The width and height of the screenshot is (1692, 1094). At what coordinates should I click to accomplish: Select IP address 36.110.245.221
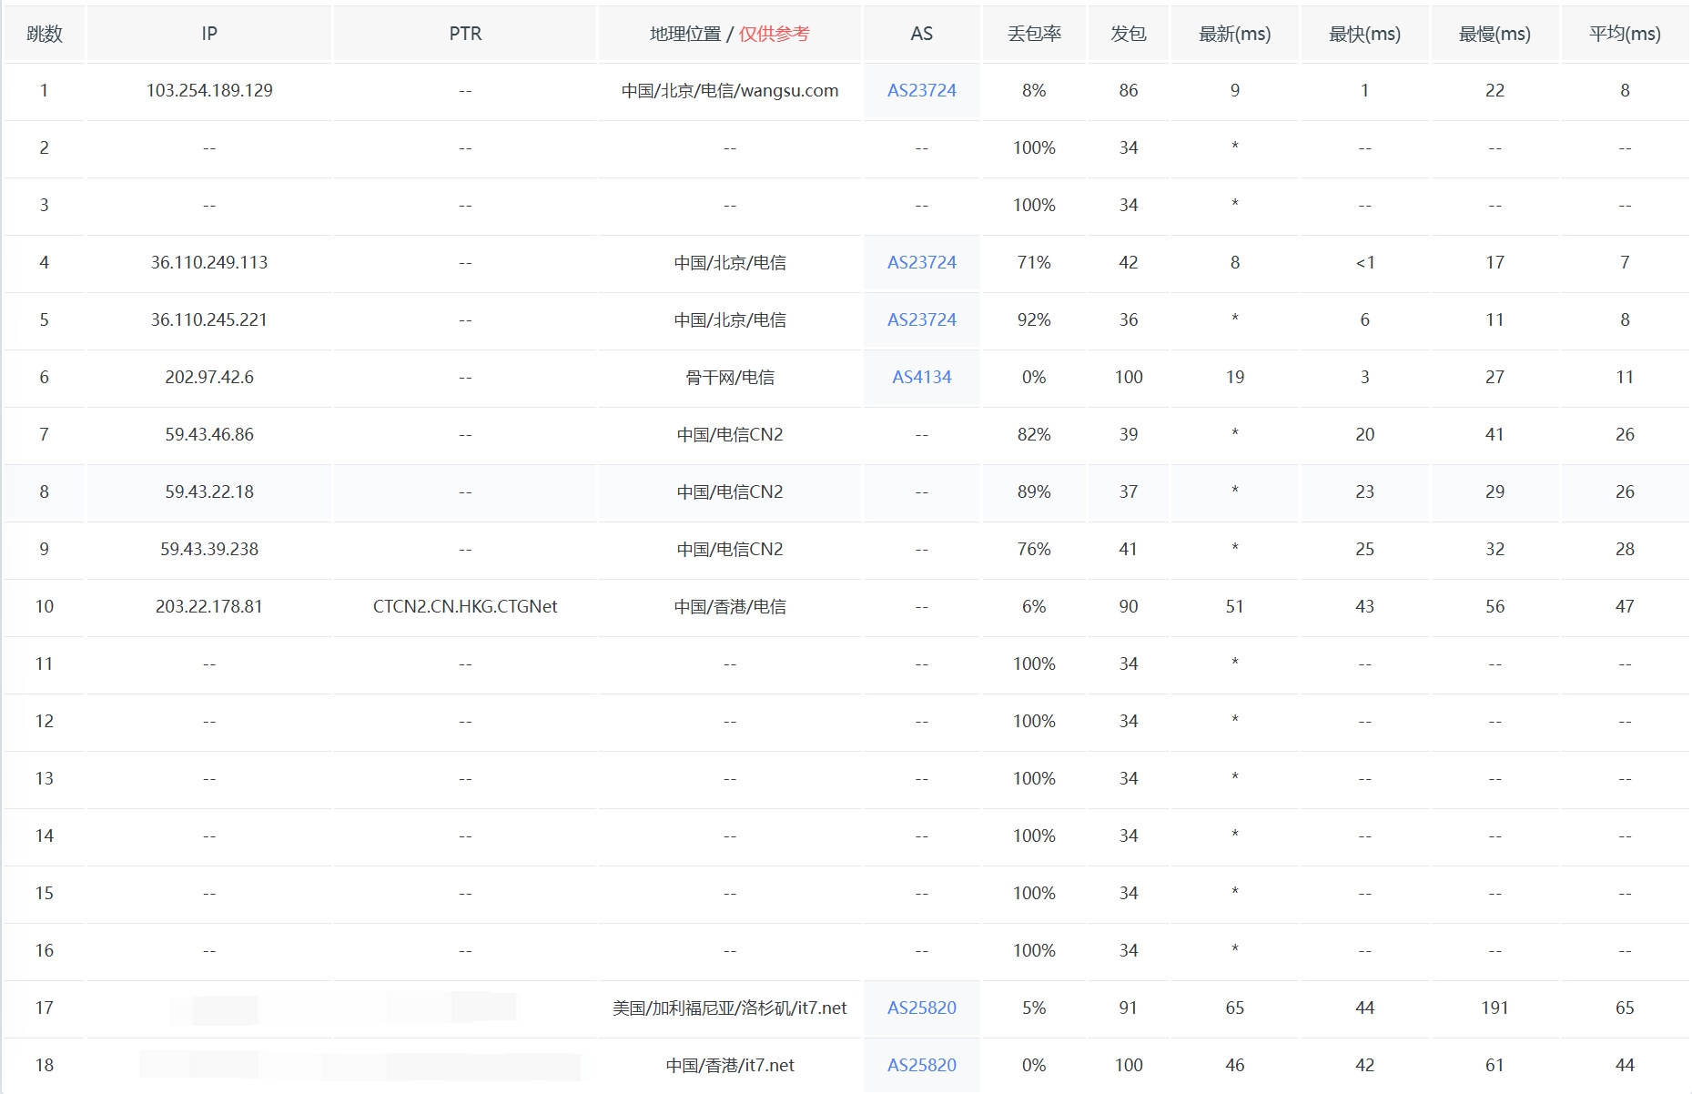coord(209,319)
